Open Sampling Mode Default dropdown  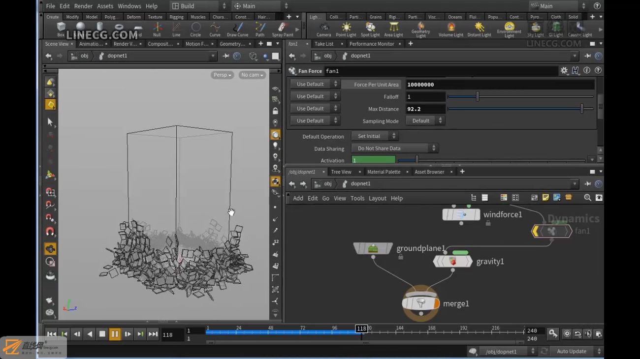point(425,120)
